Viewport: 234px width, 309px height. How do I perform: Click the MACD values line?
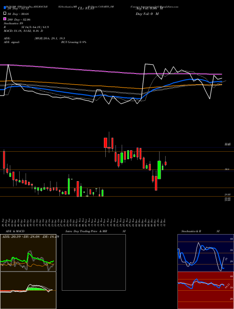pyautogui.click(x=23, y=31)
